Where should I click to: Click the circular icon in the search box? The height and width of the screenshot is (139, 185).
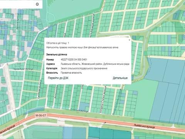click(x=37, y=4)
